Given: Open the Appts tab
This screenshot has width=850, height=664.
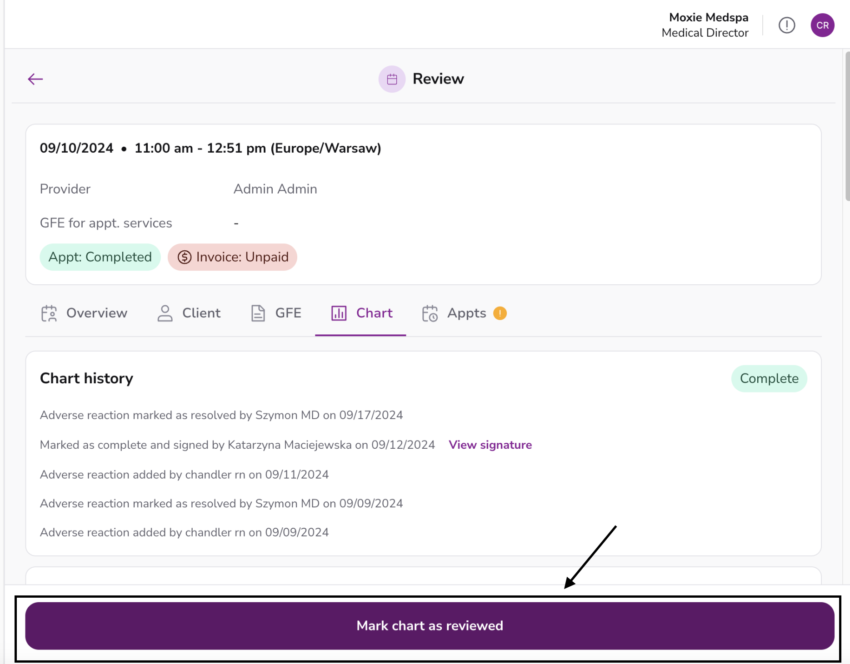Looking at the screenshot, I should (464, 313).
